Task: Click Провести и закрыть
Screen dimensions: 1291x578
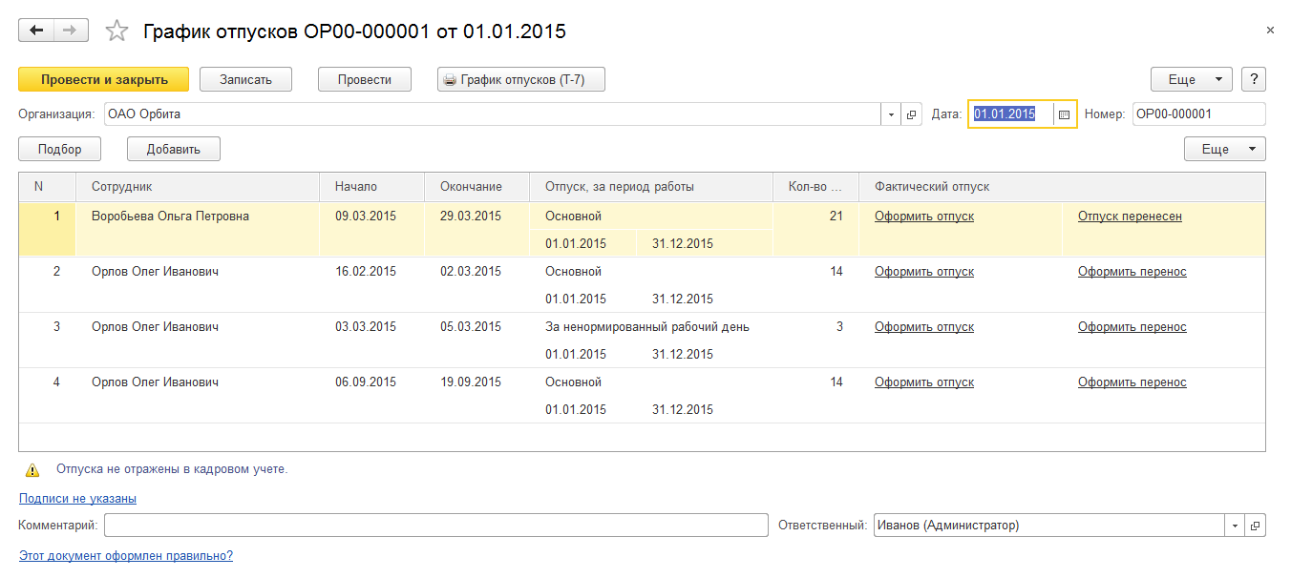Action: pyautogui.click(x=104, y=79)
